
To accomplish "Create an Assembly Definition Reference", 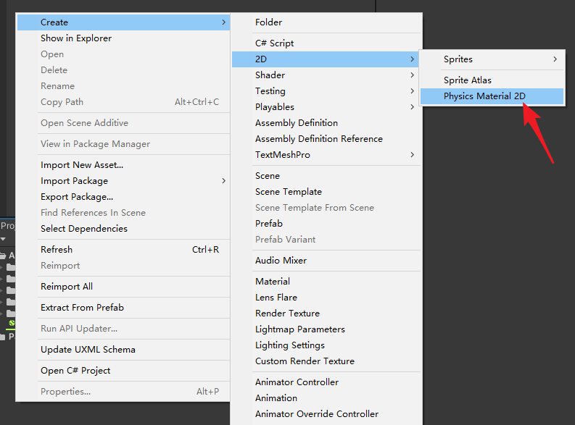I will click(326, 139).
